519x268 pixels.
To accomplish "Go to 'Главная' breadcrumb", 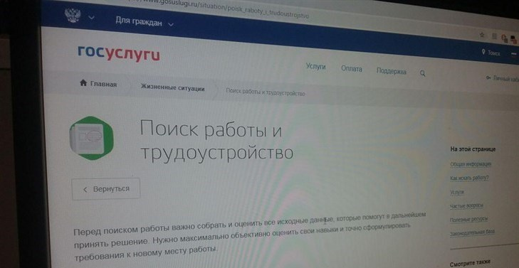I will point(103,85).
